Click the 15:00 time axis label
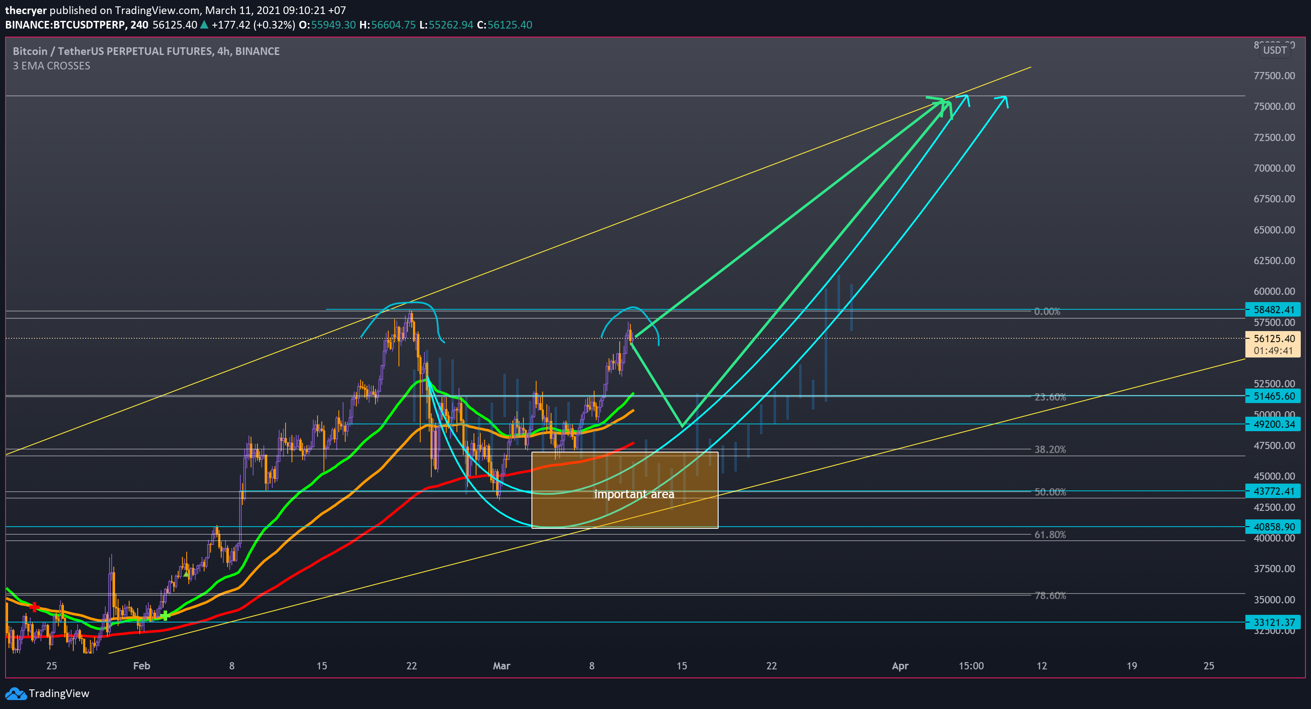 point(971,666)
